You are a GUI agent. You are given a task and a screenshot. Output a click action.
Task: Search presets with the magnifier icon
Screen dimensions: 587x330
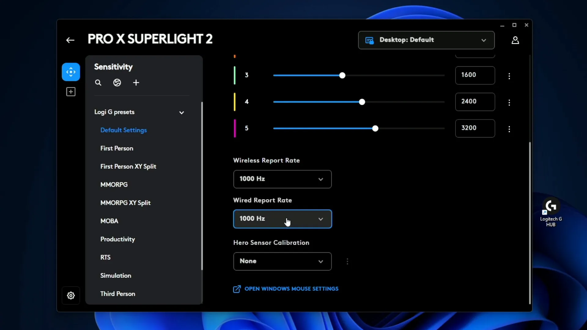pos(98,82)
